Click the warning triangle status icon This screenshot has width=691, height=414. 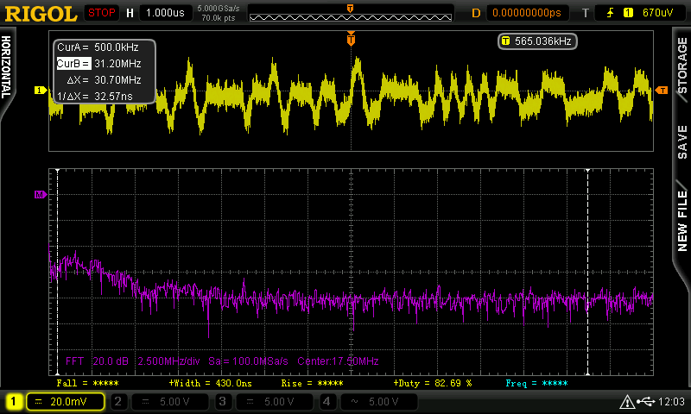(627, 402)
